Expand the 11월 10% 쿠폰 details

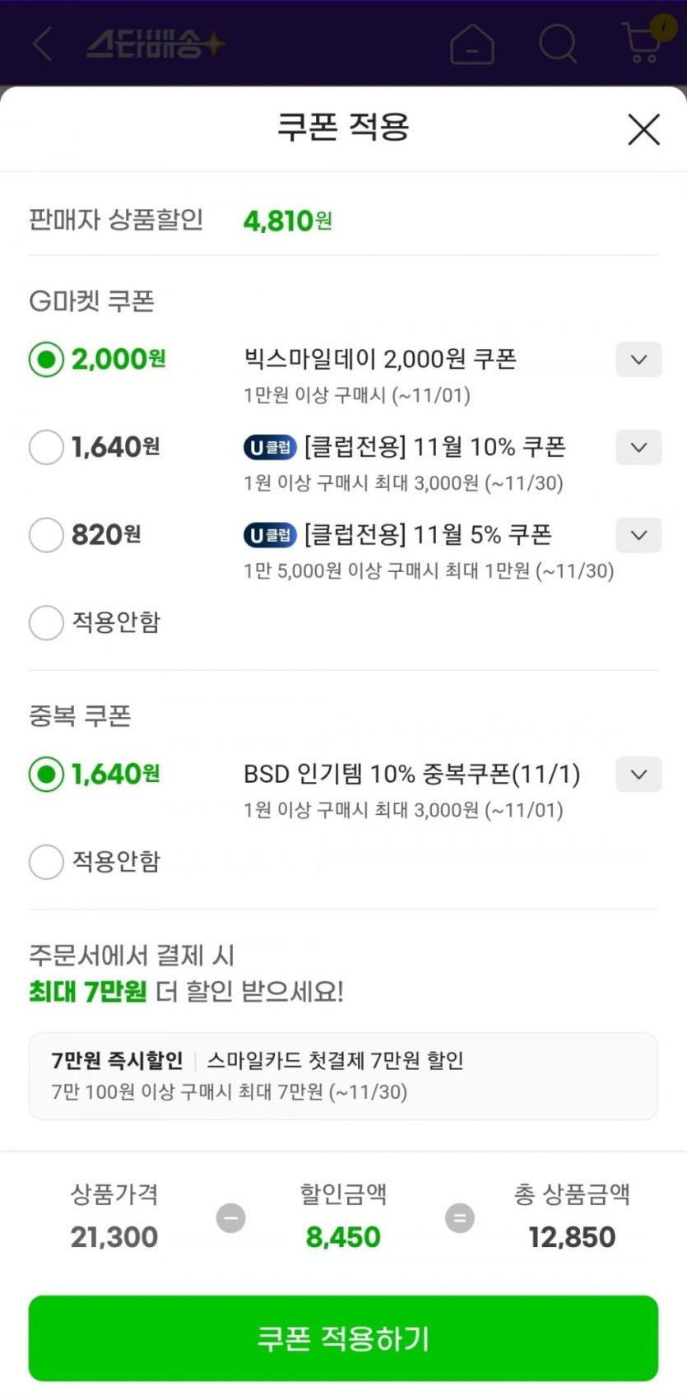(638, 448)
